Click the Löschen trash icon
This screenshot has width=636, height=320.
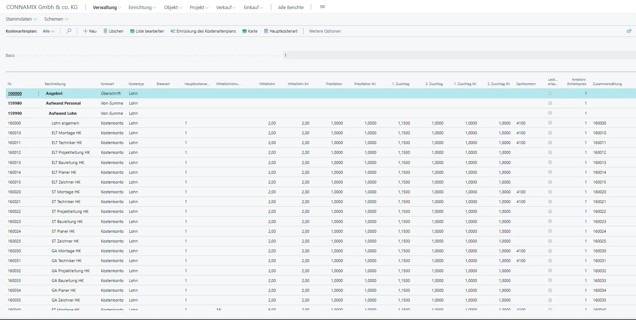105,31
